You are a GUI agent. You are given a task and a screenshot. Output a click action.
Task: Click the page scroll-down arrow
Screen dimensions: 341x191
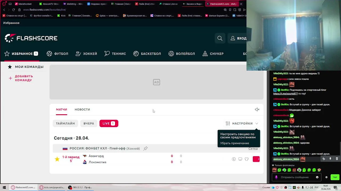pyautogui.click(x=268, y=182)
